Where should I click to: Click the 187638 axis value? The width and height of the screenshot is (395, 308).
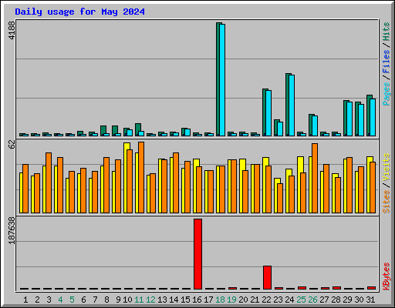[x=12, y=230]
